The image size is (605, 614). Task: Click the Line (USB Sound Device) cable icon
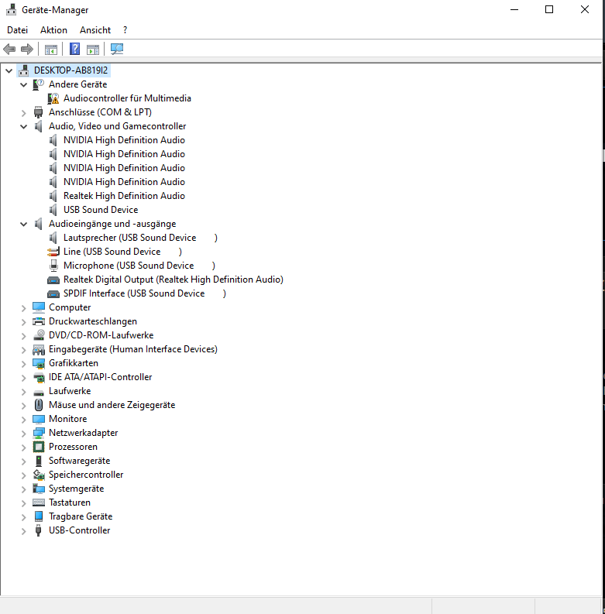click(x=53, y=252)
